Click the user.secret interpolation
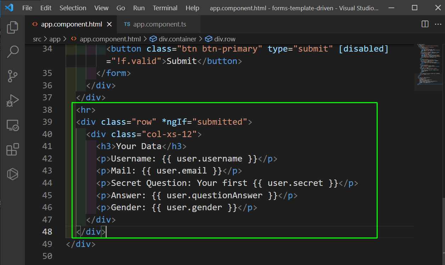The height and width of the screenshot is (265, 445). [x=295, y=183]
